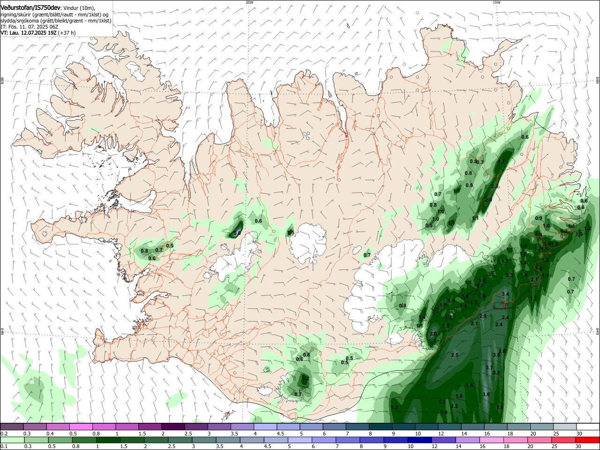The image size is (600, 450).
Task: Click the green swatch between 0.5 and 0.8, bottom legend row
Action: (x=60, y=440)
